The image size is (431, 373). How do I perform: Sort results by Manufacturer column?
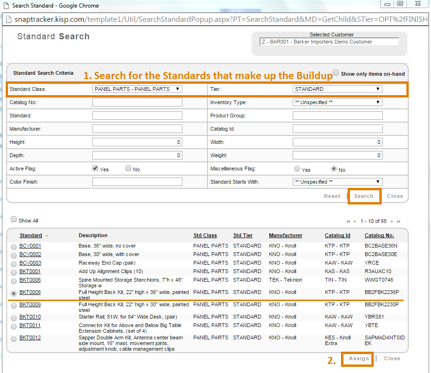tap(286, 235)
